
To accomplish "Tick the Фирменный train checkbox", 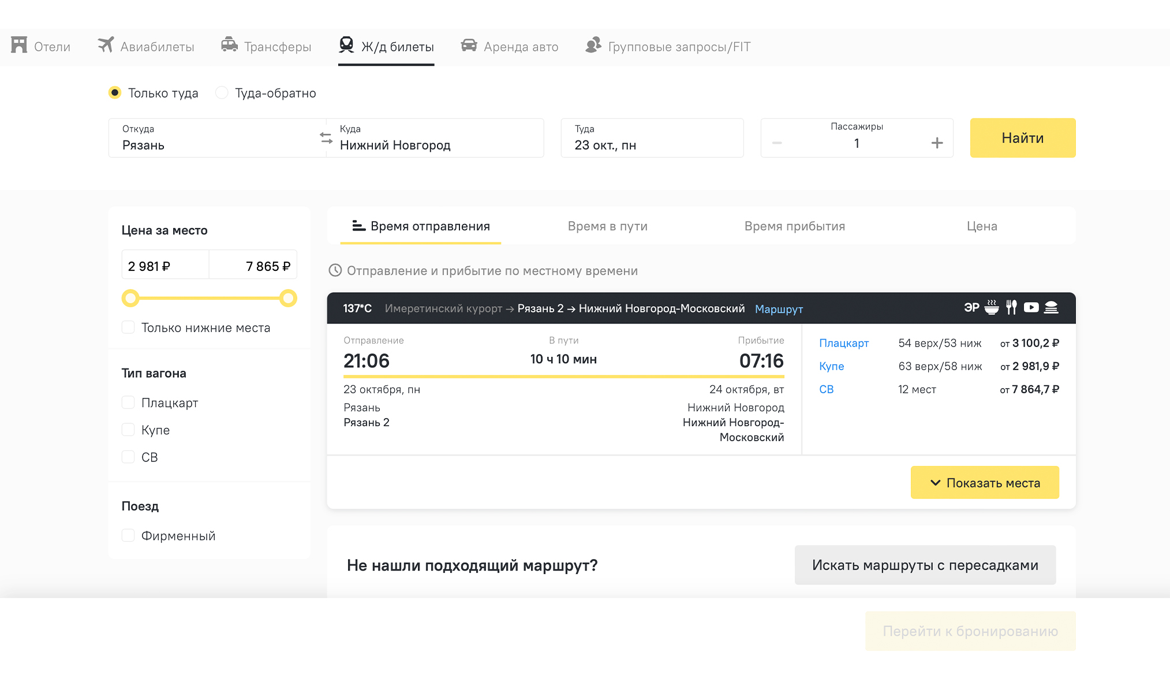I will pos(128,535).
